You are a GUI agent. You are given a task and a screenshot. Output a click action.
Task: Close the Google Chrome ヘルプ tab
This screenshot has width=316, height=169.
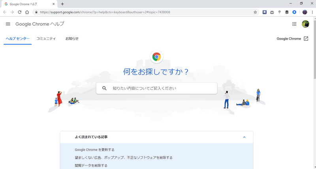54,4
